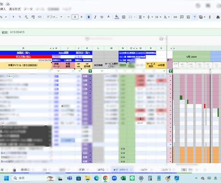Screen dimensions: 221x183
Task: Open text rotation dropdown
Action: pyautogui.click(x=167, y=17)
